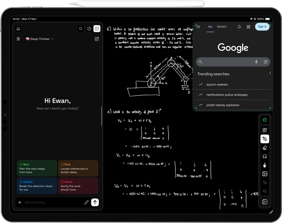Insert an image with the picture tool
282x223 pixels.
pyautogui.click(x=265, y=174)
